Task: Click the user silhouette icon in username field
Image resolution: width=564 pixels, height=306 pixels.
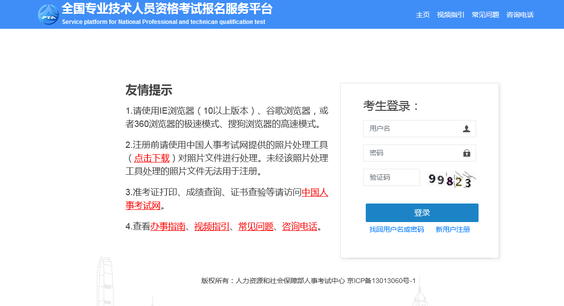Action: pos(466,129)
